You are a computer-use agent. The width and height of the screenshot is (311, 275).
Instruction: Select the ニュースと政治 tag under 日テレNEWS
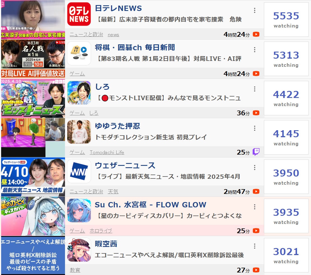pos(86,35)
